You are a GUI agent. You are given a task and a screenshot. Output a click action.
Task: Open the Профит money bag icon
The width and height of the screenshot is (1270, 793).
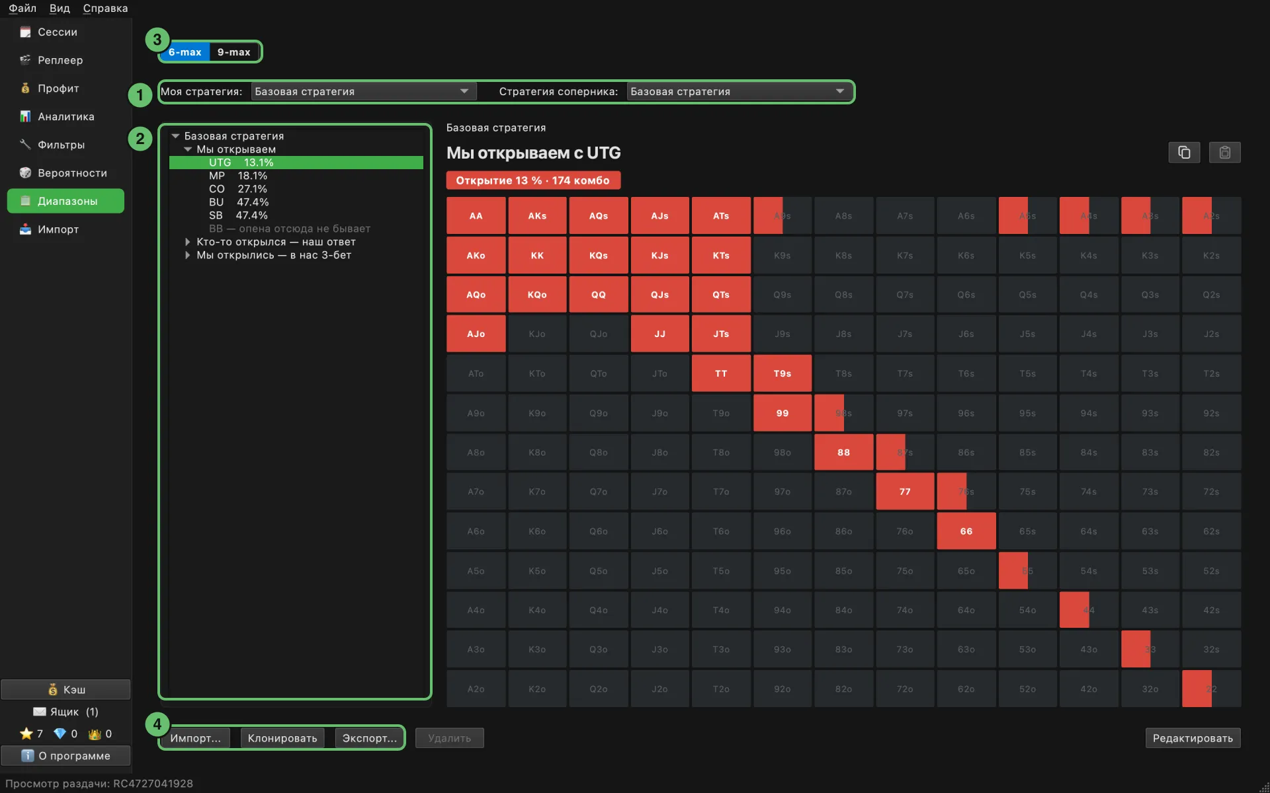(x=25, y=89)
